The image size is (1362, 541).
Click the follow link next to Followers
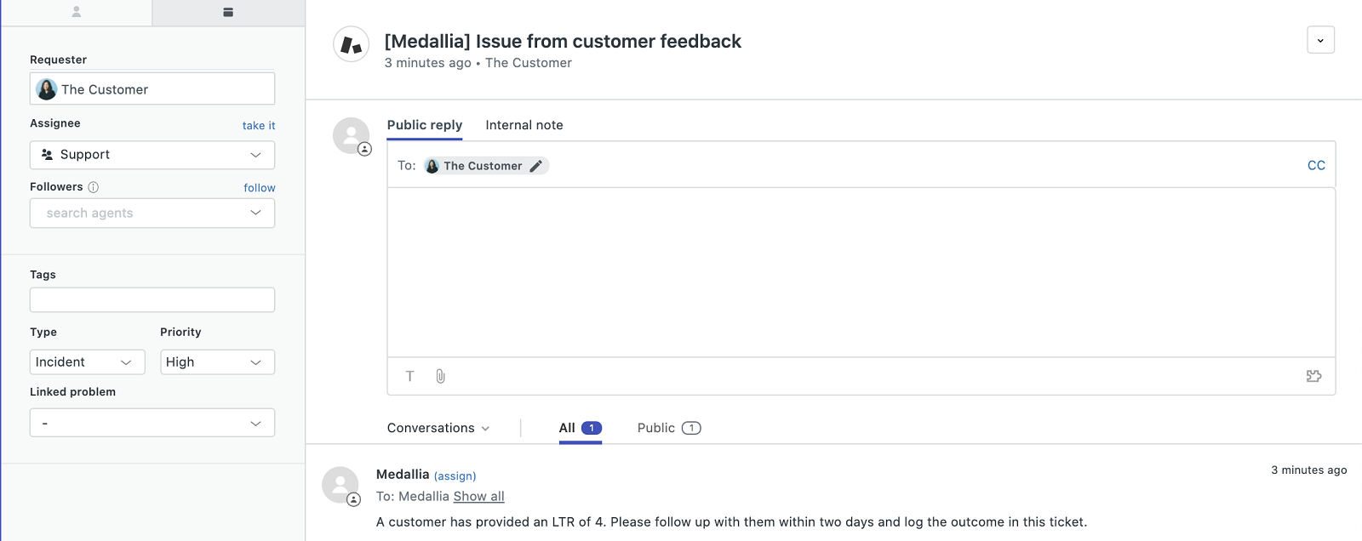coord(260,188)
